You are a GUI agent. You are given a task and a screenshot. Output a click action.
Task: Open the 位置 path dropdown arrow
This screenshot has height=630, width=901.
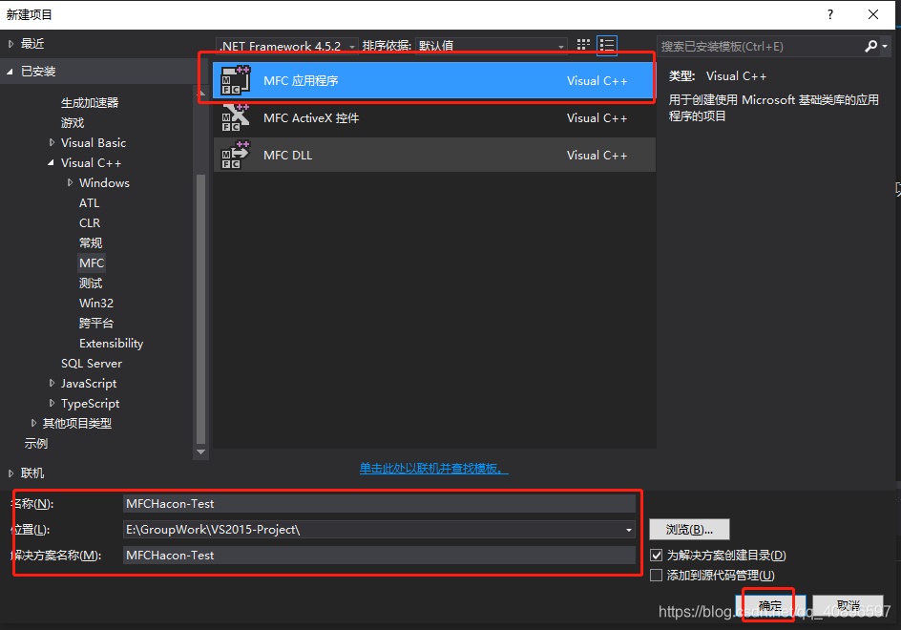click(628, 529)
